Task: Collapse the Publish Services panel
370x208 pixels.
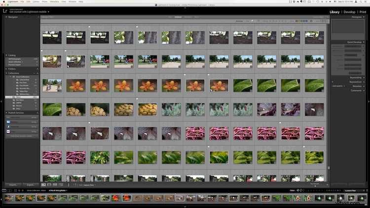Action: (x=6, y=113)
